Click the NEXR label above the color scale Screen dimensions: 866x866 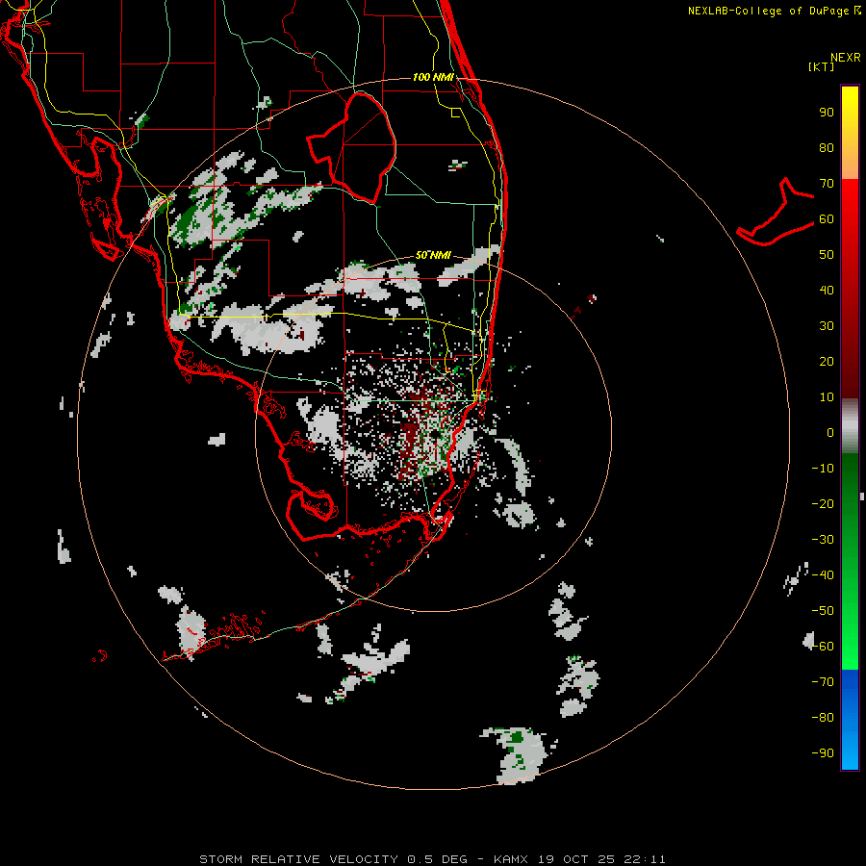[845, 58]
